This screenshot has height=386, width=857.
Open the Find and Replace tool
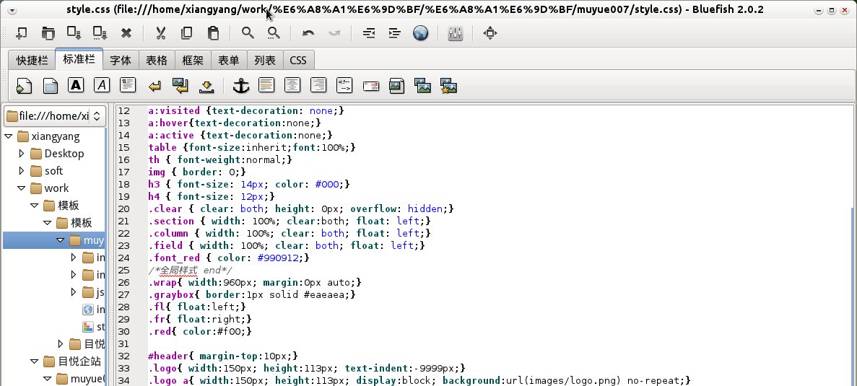(x=274, y=33)
